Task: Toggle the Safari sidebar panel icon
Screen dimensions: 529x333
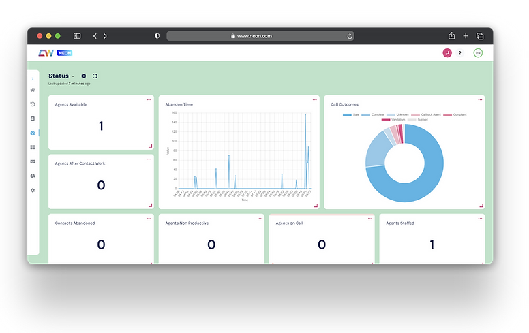Action: [x=77, y=36]
